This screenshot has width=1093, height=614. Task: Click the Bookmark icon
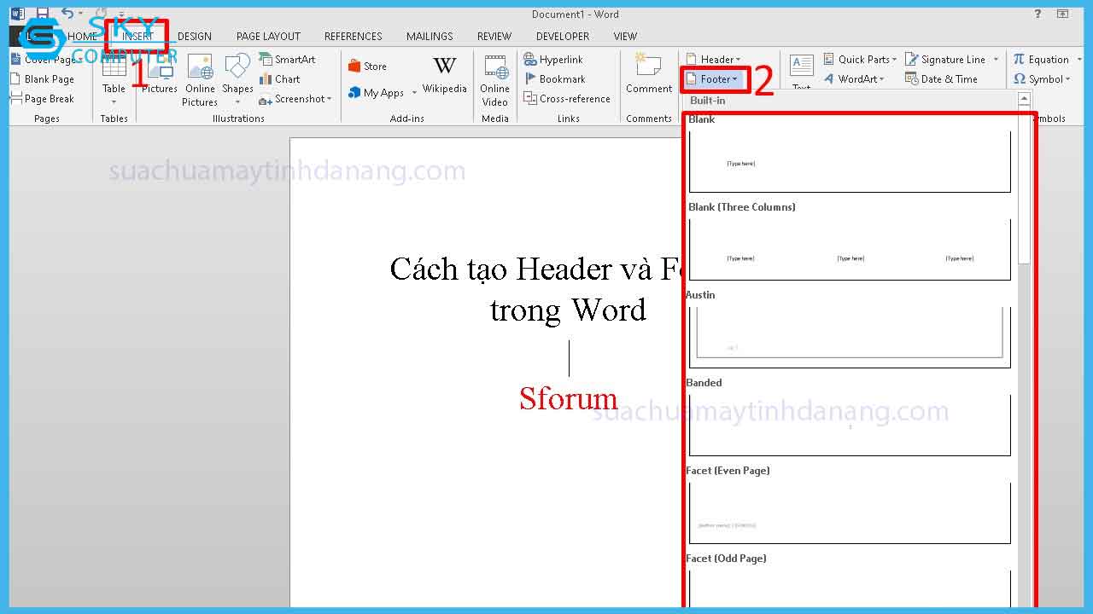coord(530,79)
